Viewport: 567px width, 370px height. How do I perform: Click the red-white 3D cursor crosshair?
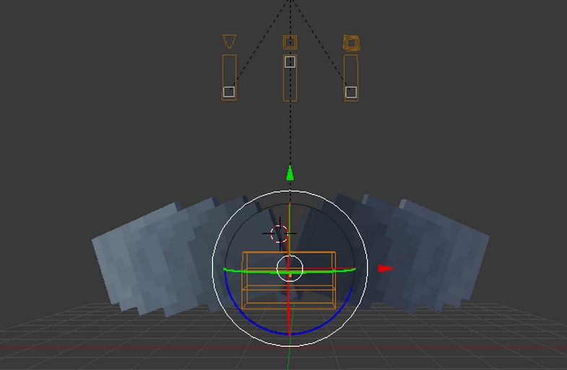point(280,233)
